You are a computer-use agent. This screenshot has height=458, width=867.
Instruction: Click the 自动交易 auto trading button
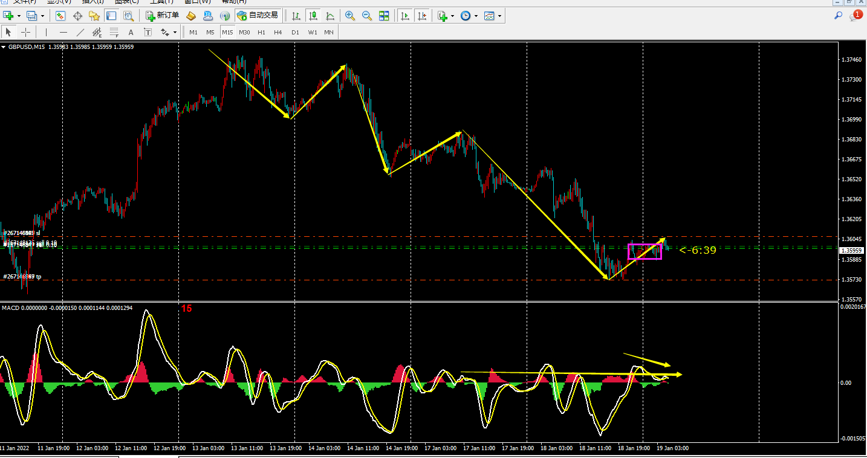(x=258, y=16)
